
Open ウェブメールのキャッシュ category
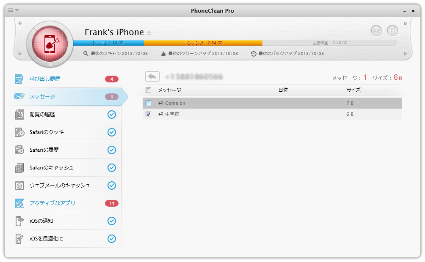60,186
